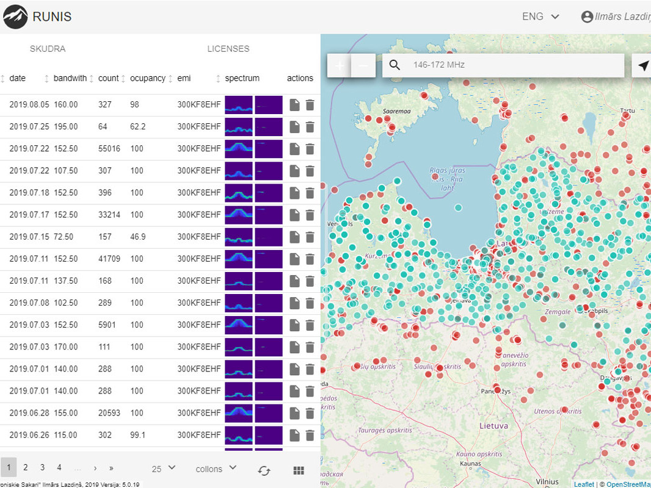This screenshot has height=488, width=651.
Task: Delete the 2019.08.05 record using trash icon
Action: (x=310, y=105)
